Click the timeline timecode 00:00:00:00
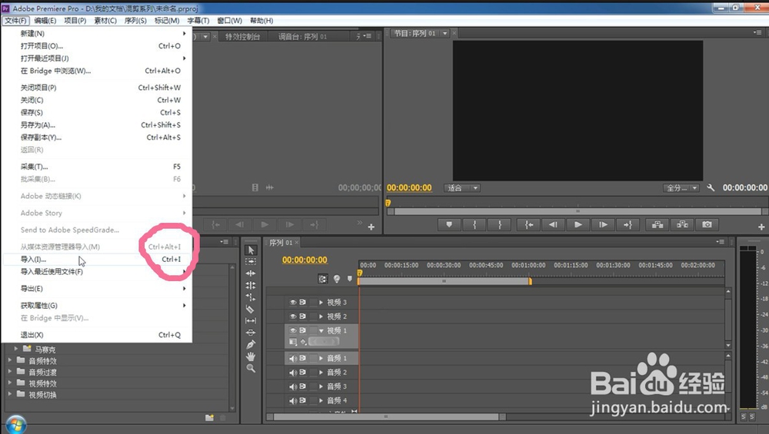This screenshot has width=769, height=434. tap(305, 260)
